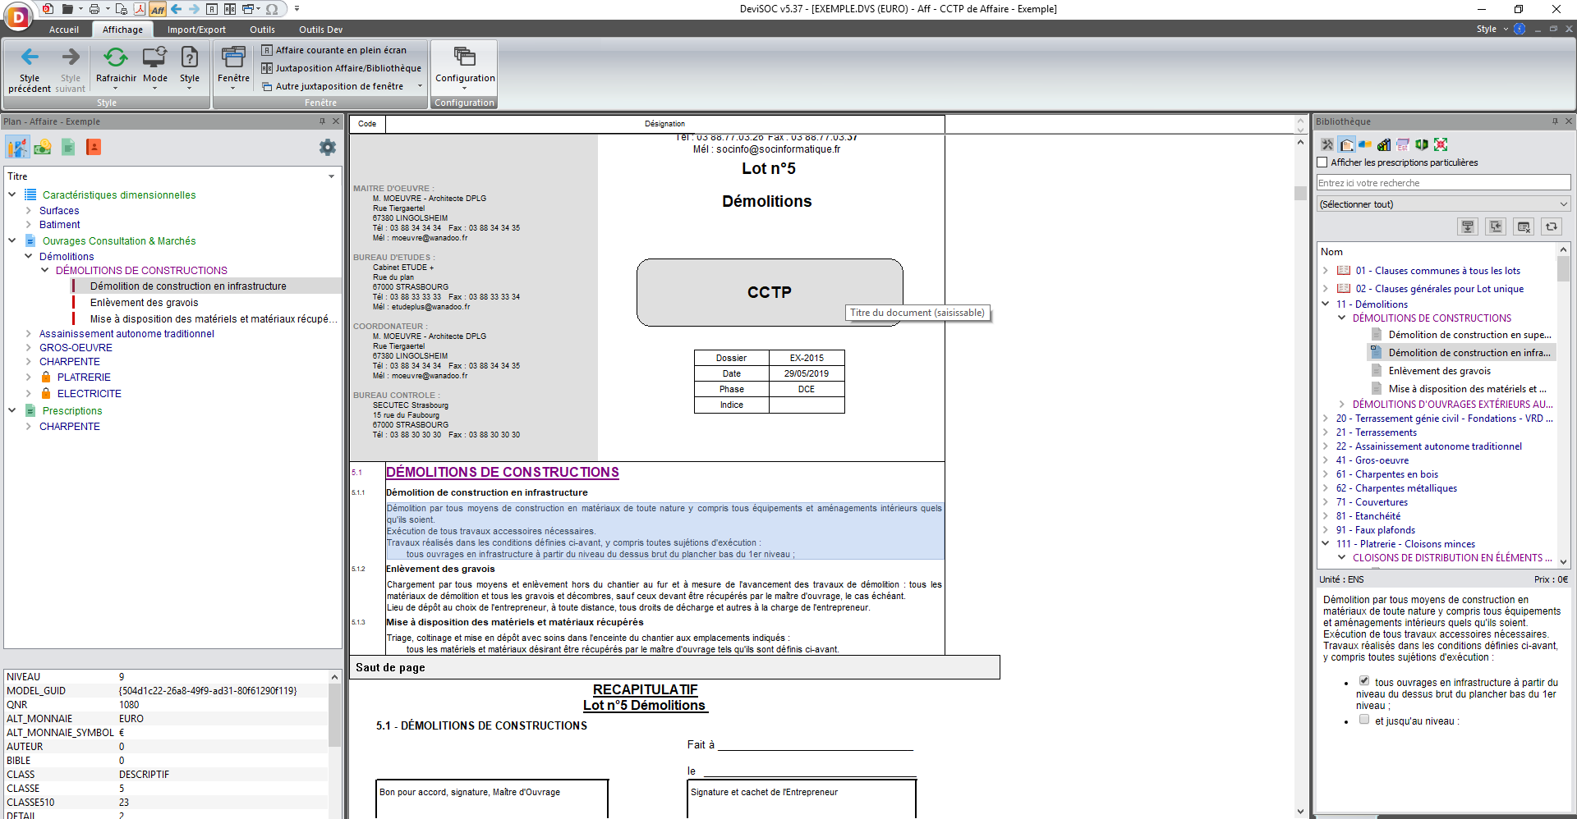Click the refresh loop button in Bibliothèque panel
The image size is (1577, 819).
click(1552, 226)
